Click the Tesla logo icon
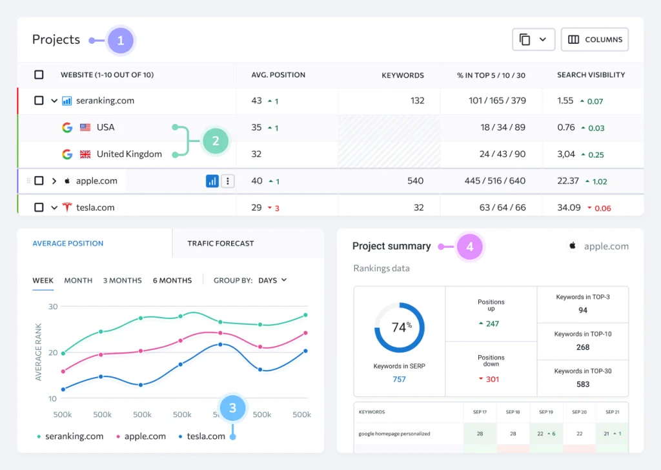The image size is (661, 470). pos(67,207)
